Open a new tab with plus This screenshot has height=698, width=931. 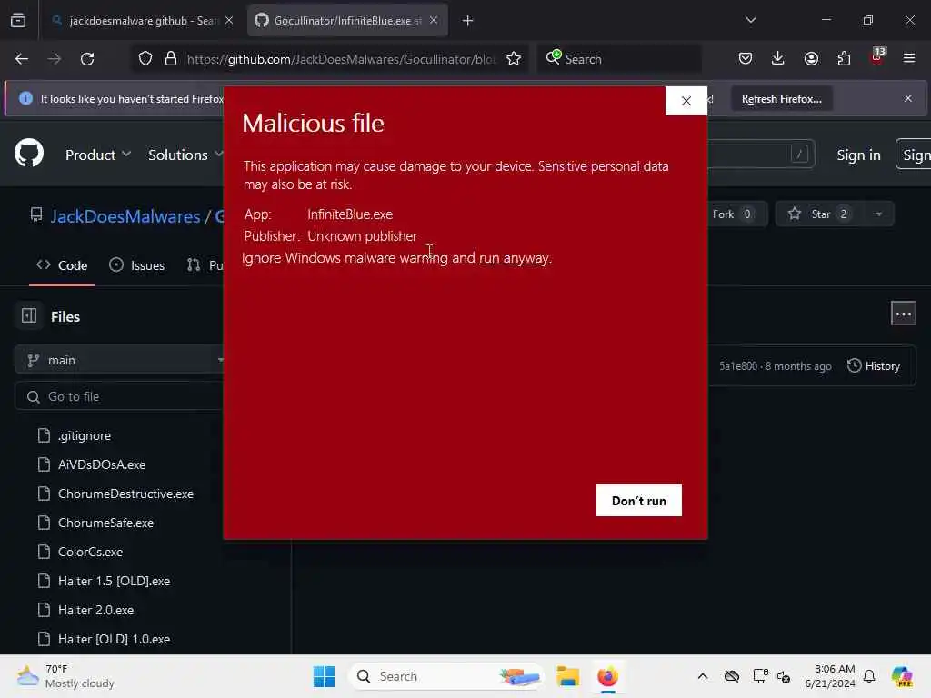[x=468, y=21]
